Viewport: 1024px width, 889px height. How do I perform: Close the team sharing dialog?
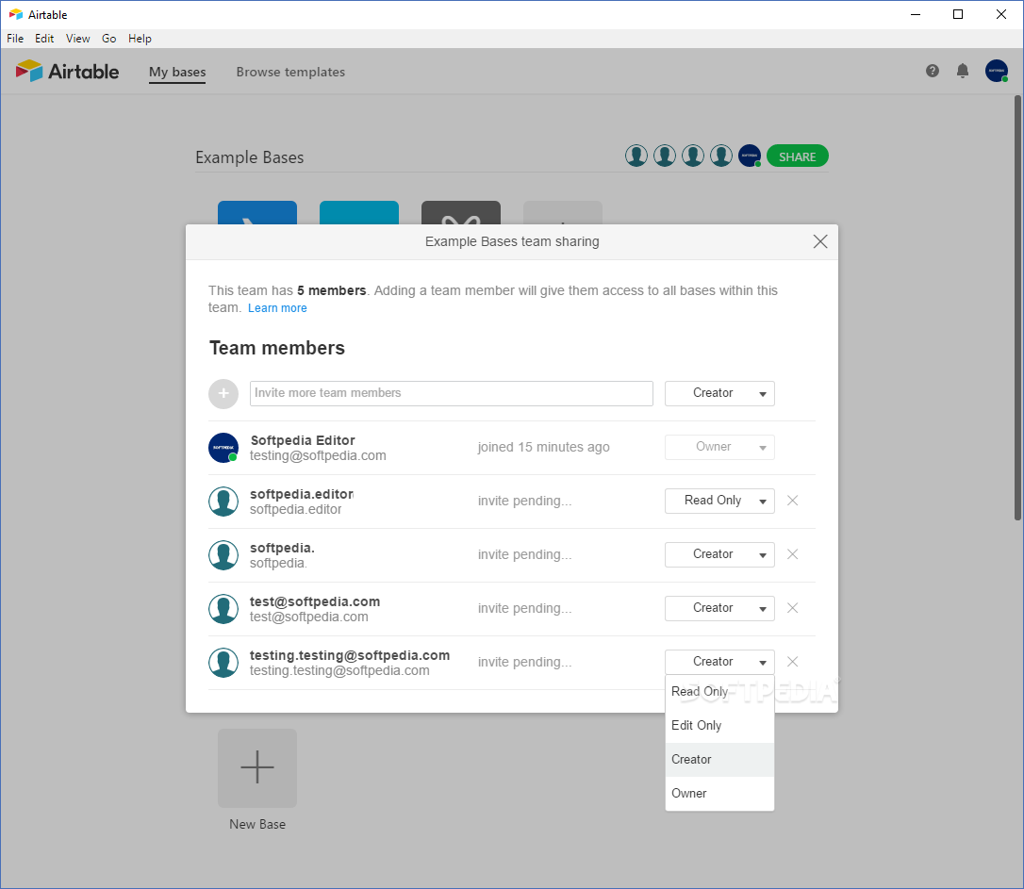point(820,241)
